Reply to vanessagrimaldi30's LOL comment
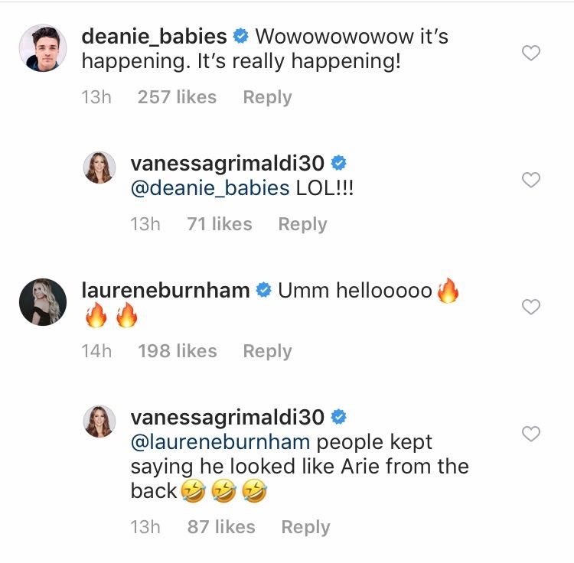Screen dimensions: 574x563 (x=302, y=224)
